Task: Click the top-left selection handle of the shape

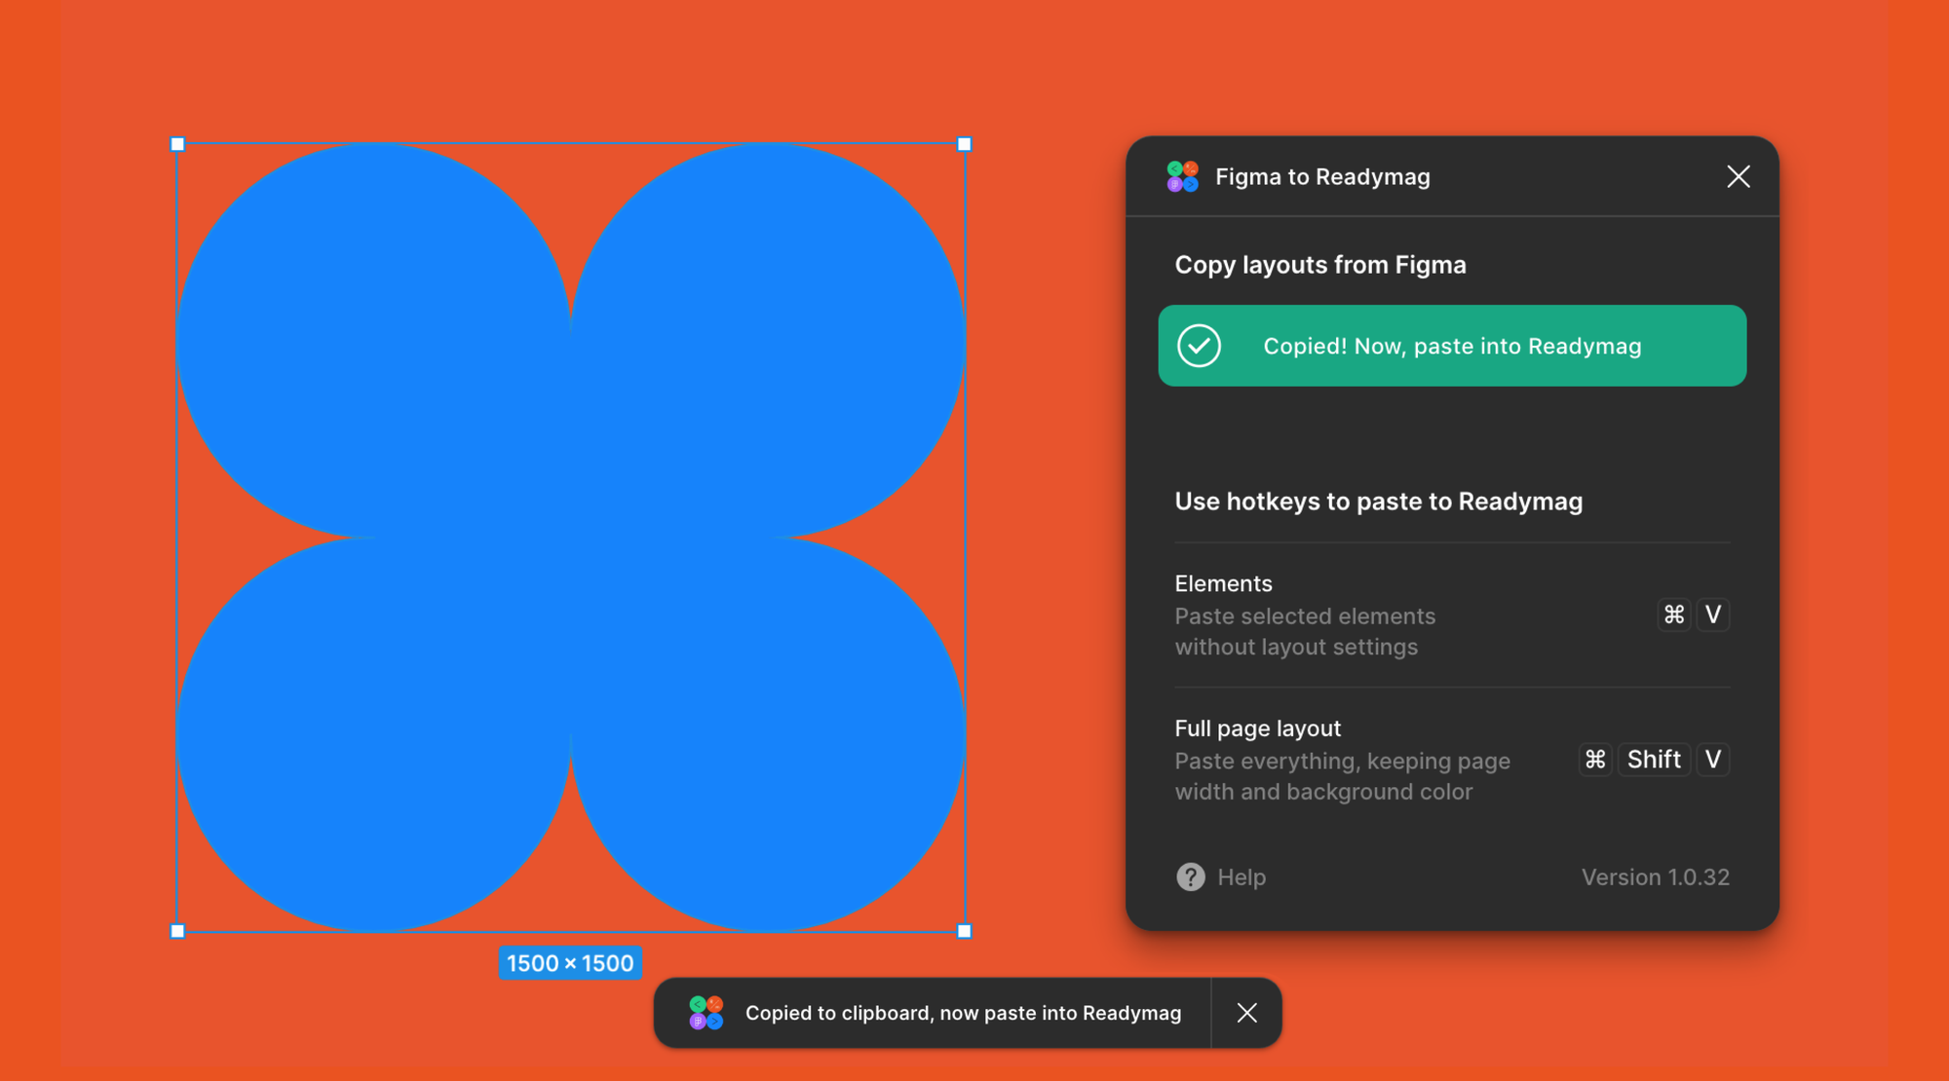Action: point(177,143)
